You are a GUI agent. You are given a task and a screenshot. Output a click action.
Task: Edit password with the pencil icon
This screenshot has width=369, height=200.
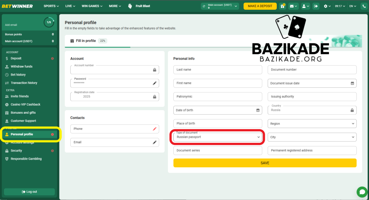click(x=154, y=83)
